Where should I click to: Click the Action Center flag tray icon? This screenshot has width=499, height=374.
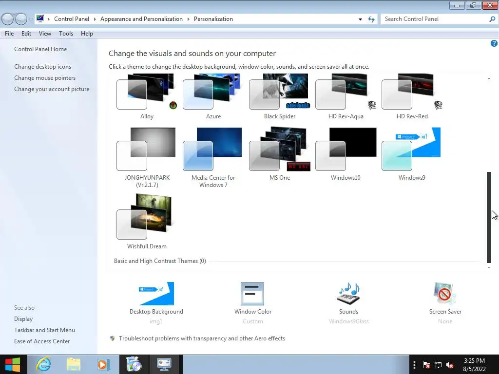pyautogui.click(x=426, y=365)
